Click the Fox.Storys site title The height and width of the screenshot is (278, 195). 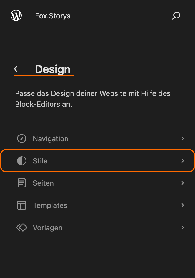(53, 16)
